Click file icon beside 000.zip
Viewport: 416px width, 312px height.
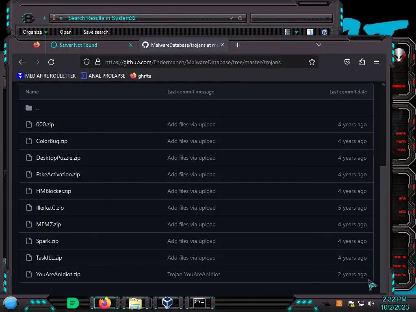(29, 124)
